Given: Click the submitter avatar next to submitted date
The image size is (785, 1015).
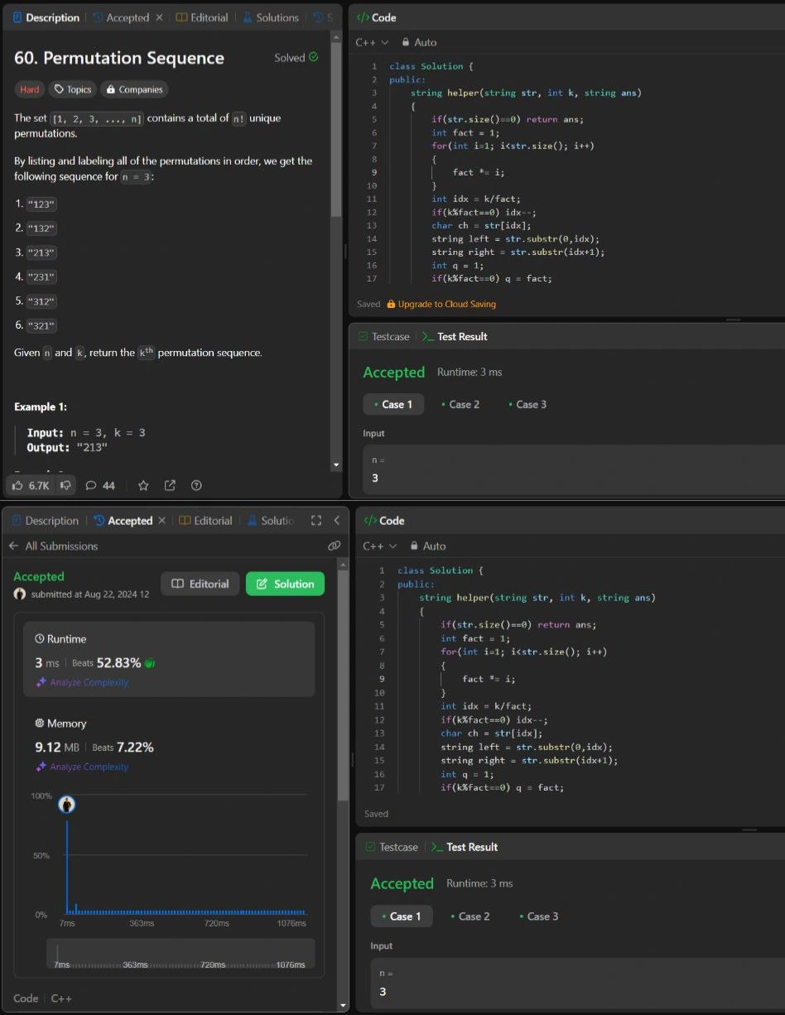Looking at the screenshot, I should pyautogui.click(x=20, y=594).
